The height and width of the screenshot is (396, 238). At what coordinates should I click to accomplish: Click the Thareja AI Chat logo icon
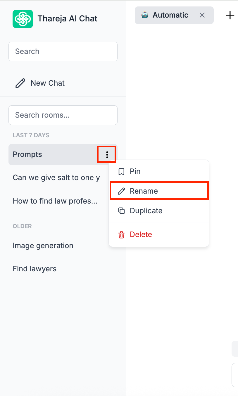[x=23, y=19]
